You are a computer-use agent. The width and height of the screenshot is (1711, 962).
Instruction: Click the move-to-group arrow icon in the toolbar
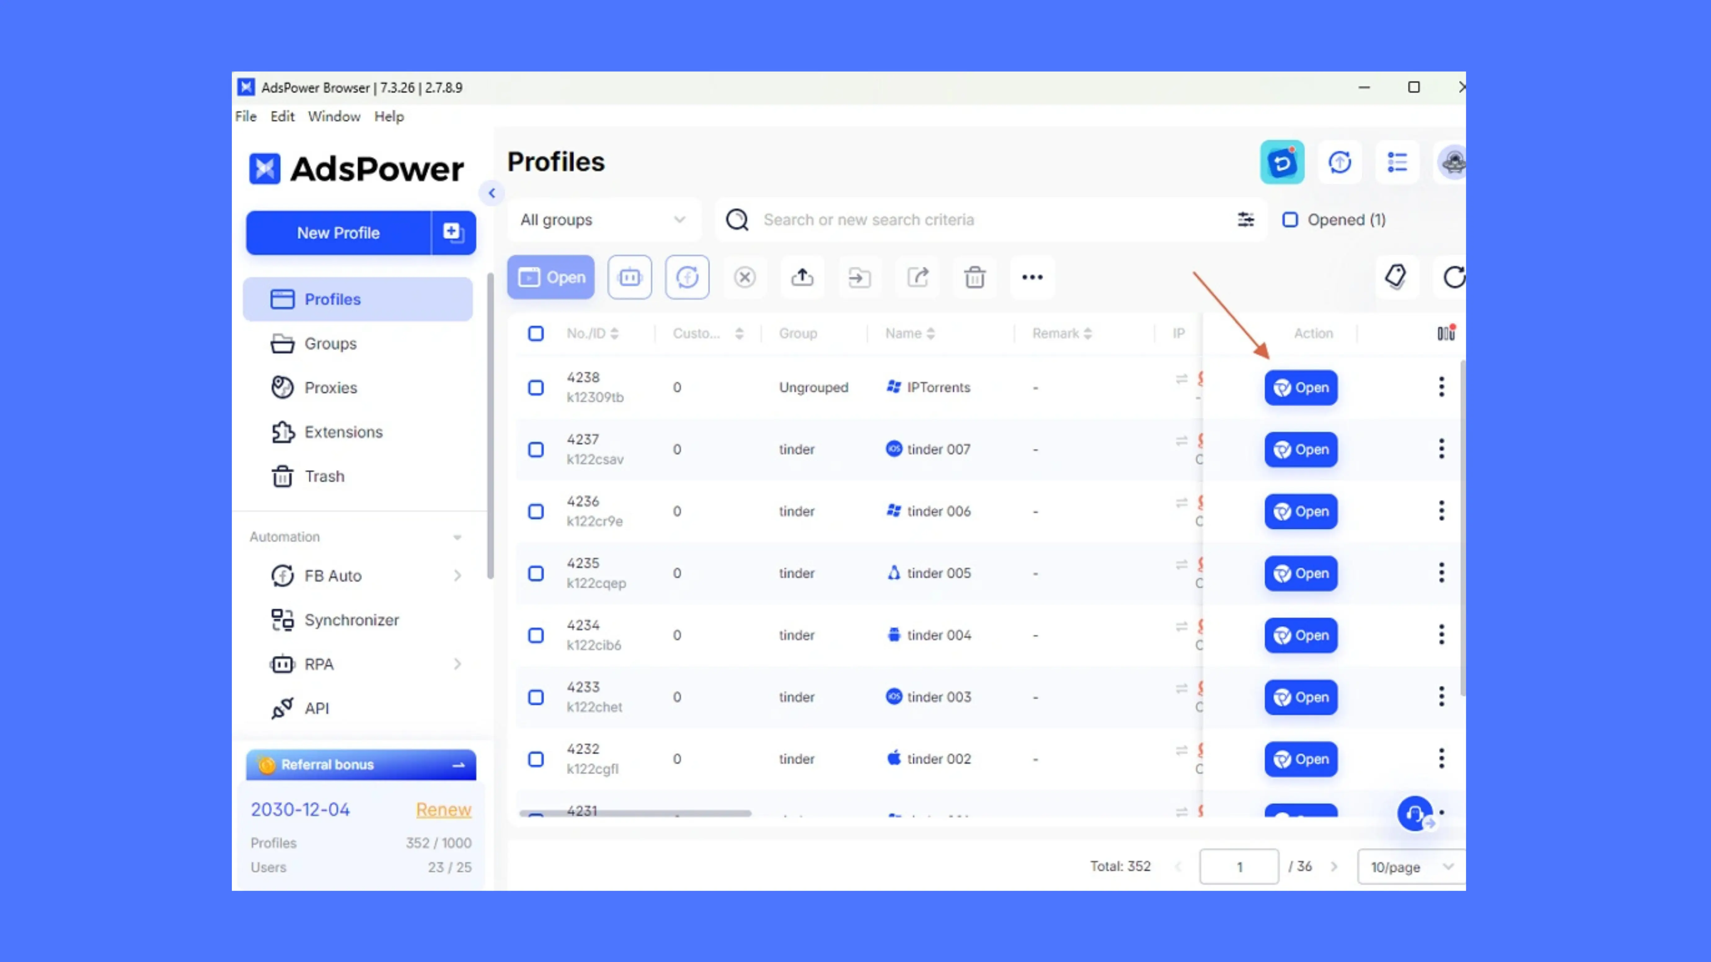[860, 277]
